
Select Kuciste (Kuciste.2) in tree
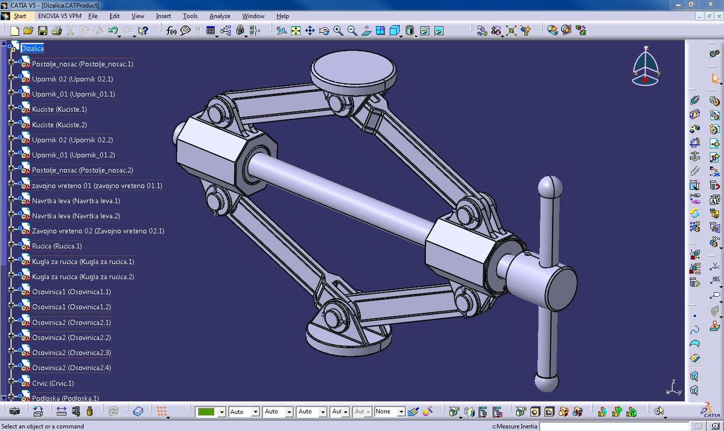click(x=59, y=124)
